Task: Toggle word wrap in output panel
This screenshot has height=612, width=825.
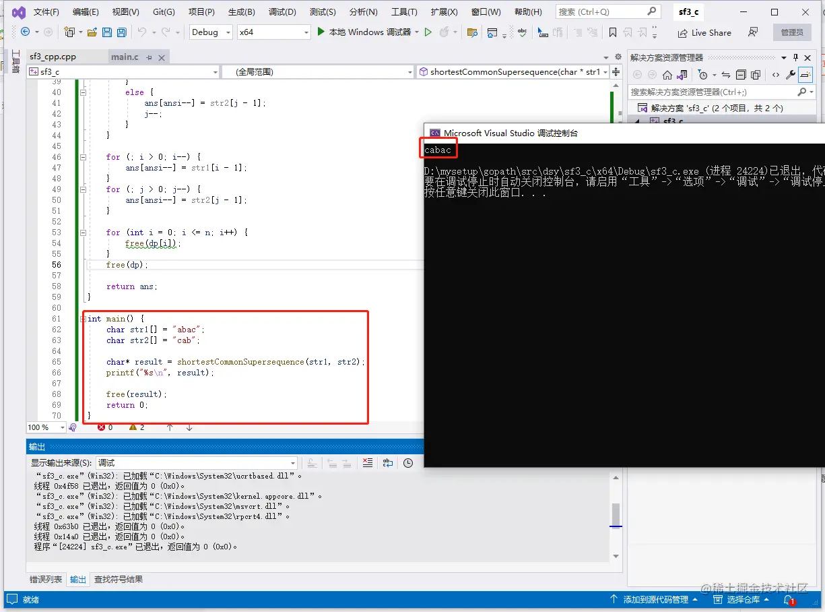Action: 388,462
